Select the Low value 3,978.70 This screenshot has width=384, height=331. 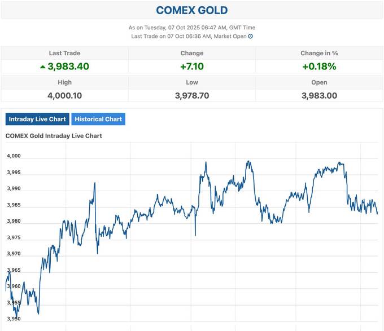[192, 95]
